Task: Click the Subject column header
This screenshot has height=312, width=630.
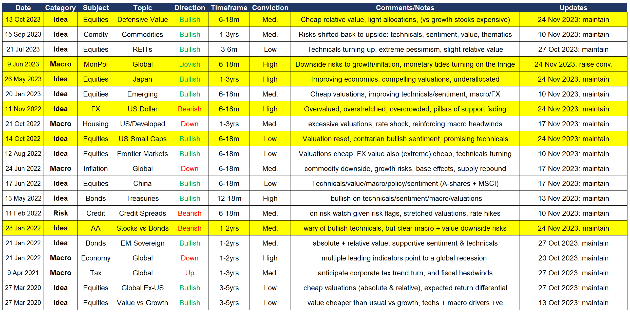Action: (x=96, y=8)
